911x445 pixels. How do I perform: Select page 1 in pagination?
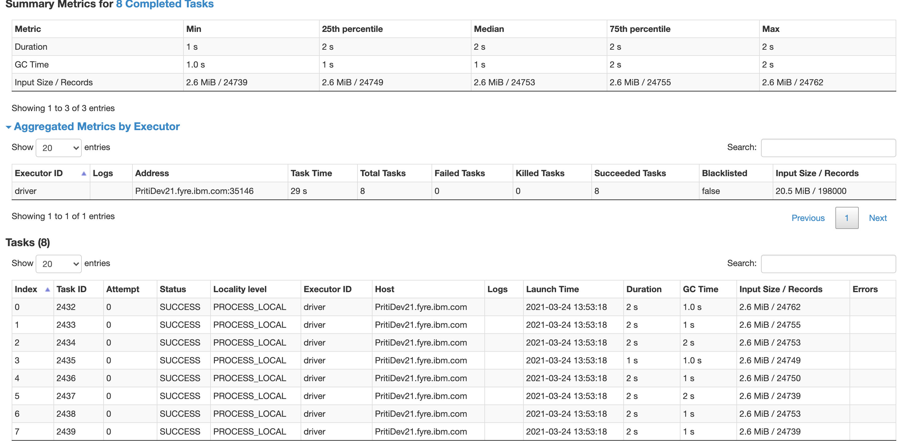(847, 218)
